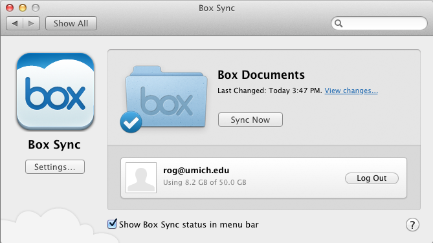Image resolution: width=433 pixels, height=243 pixels.
Task: Focus the search input field
Action: point(379,23)
